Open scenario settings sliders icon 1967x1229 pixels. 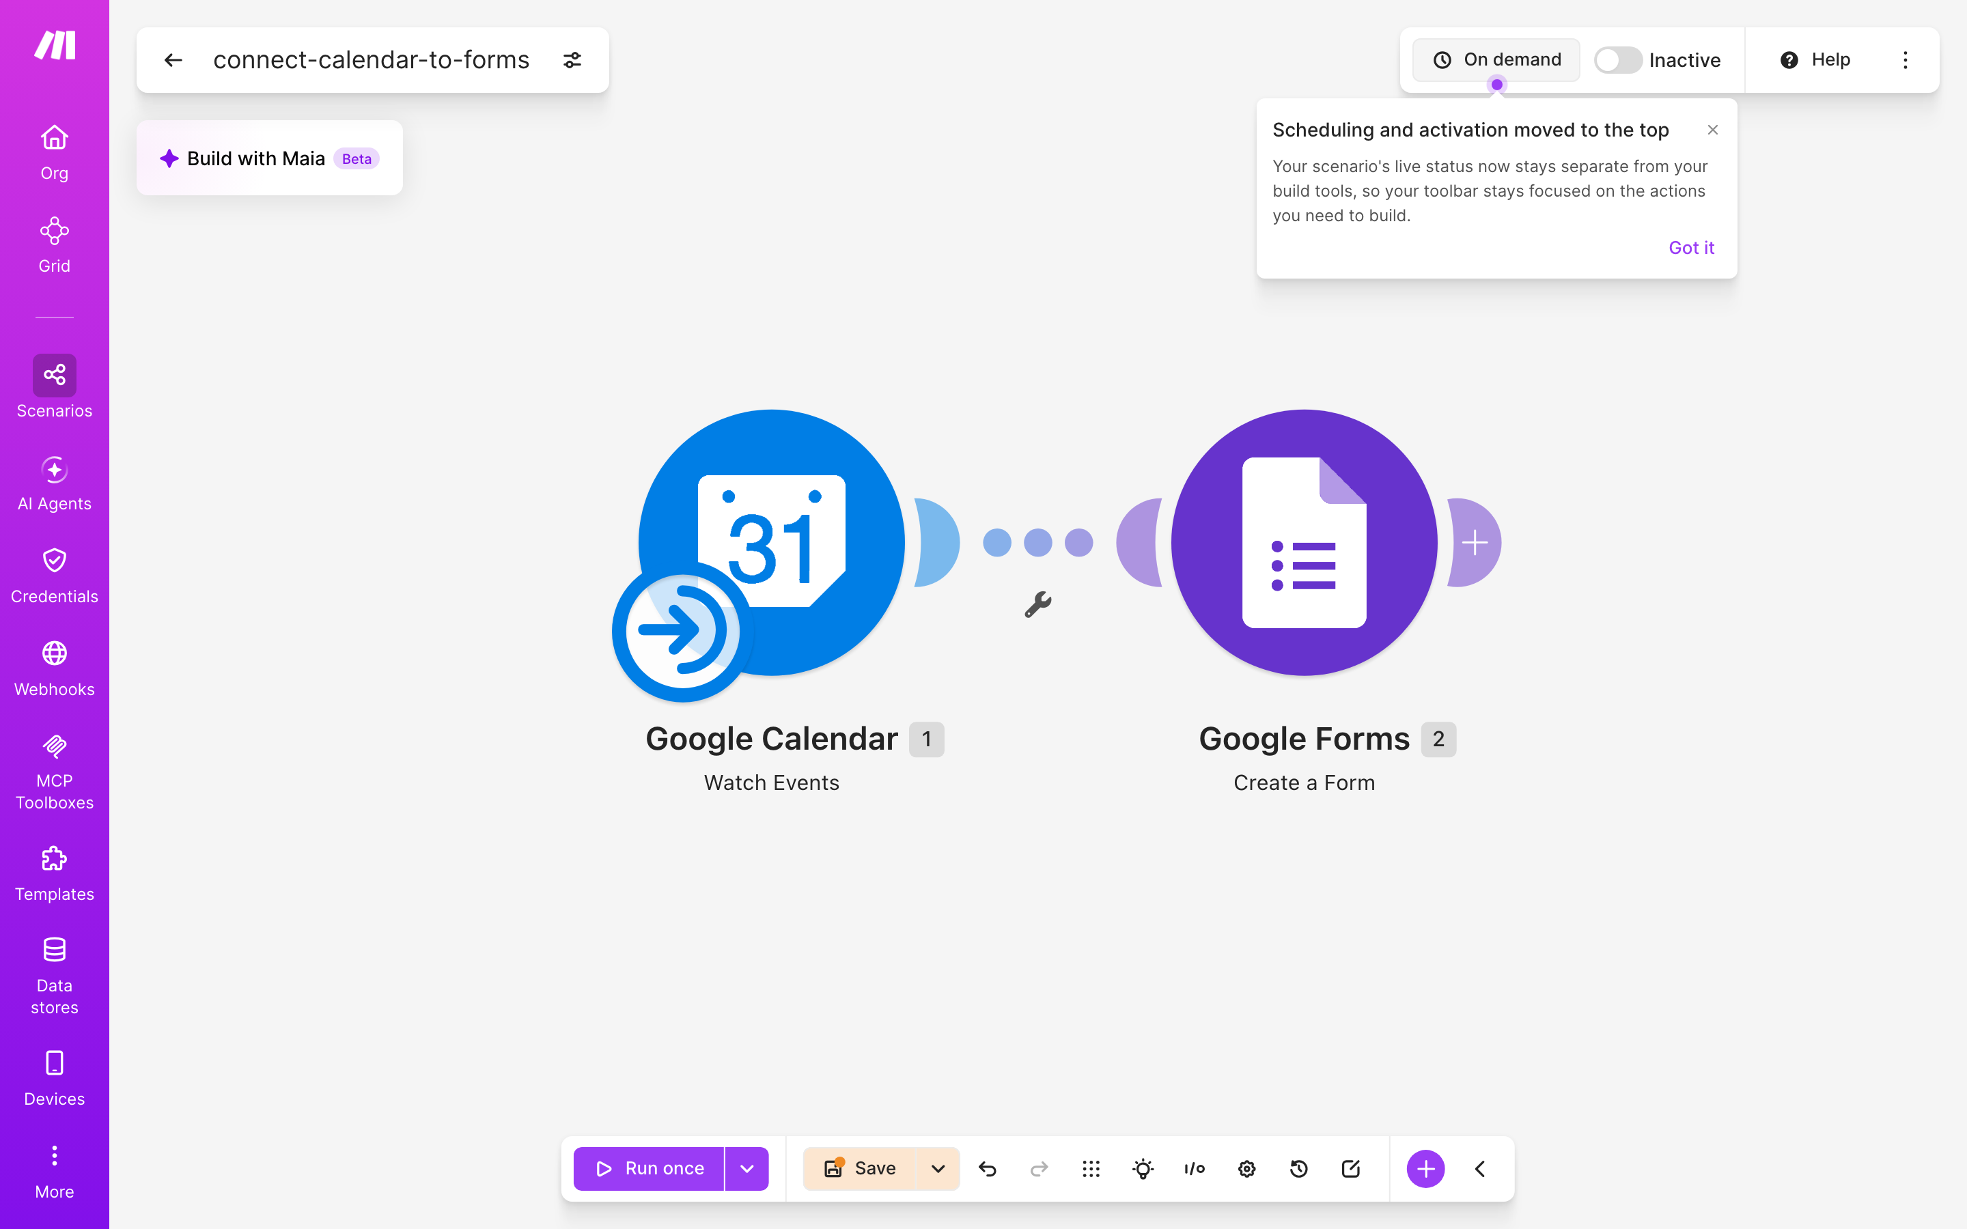(x=572, y=60)
